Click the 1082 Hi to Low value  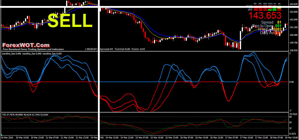pyautogui.click(x=277, y=29)
